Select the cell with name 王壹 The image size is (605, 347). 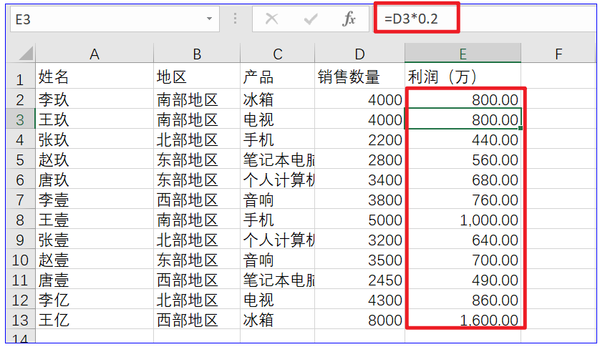(95, 220)
